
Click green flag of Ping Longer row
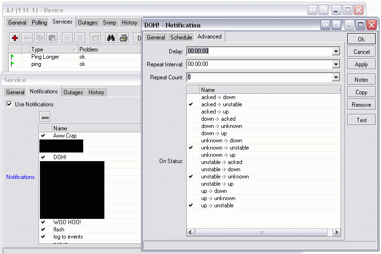(x=13, y=57)
